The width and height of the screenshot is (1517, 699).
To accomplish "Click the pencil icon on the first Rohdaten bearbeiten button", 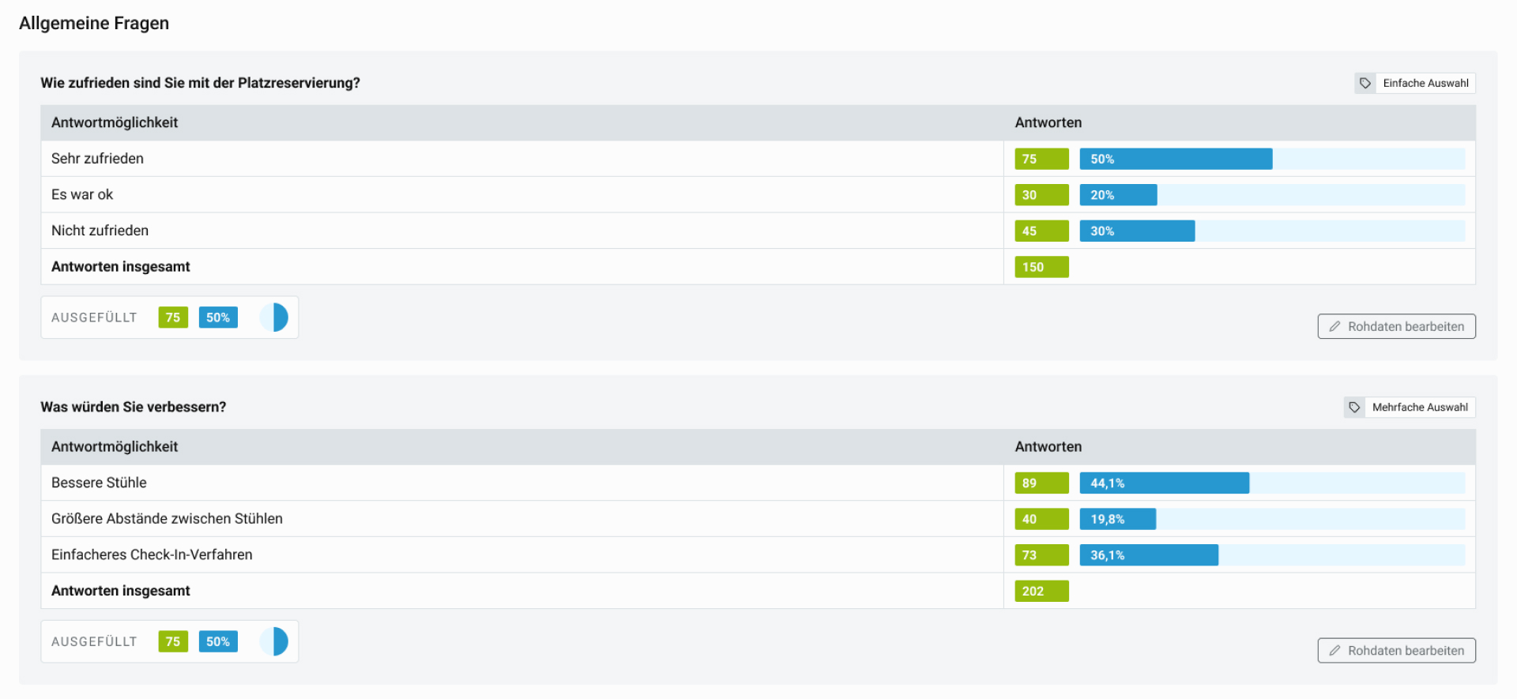I will pyautogui.click(x=1336, y=326).
